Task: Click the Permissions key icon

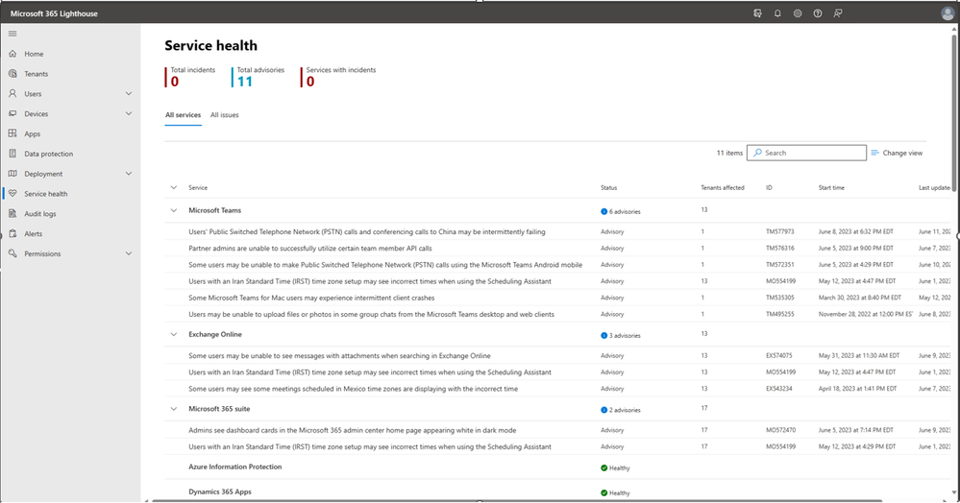Action: (12, 253)
